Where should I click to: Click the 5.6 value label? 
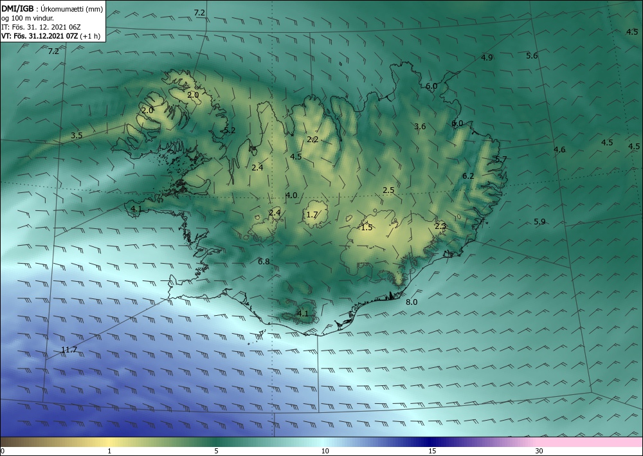point(532,55)
